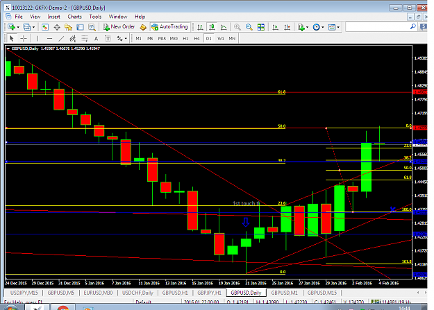
Task: Switch to H4 timeframe
Action: pos(197,38)
